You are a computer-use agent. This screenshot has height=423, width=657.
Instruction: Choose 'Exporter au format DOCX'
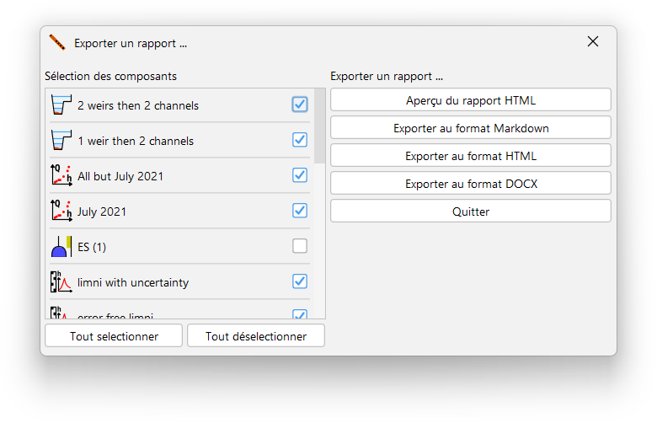[470, 184]
